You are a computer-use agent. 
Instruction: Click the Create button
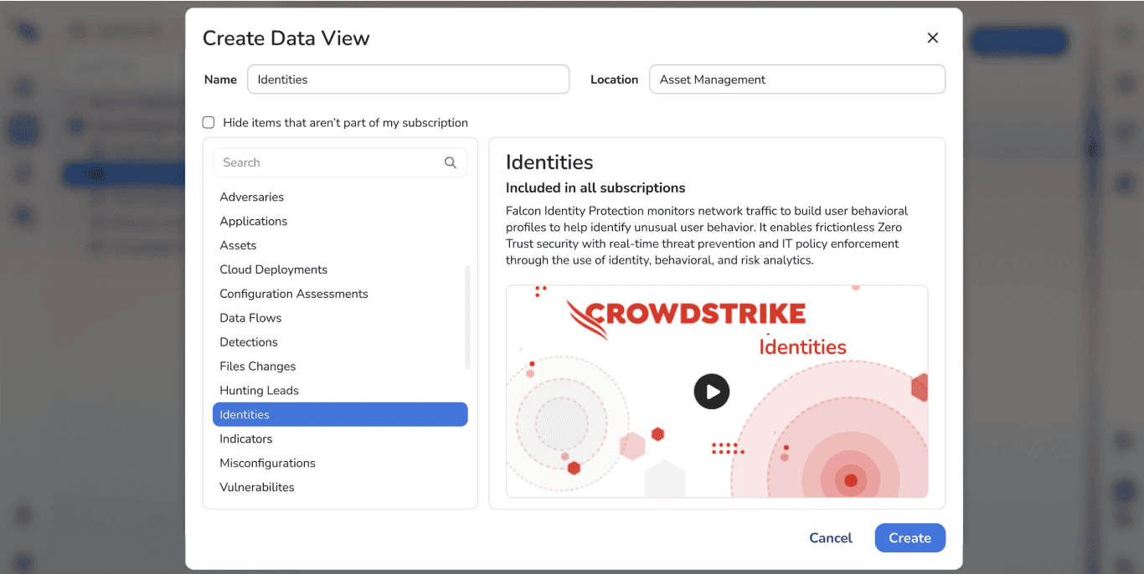(910, 538)
